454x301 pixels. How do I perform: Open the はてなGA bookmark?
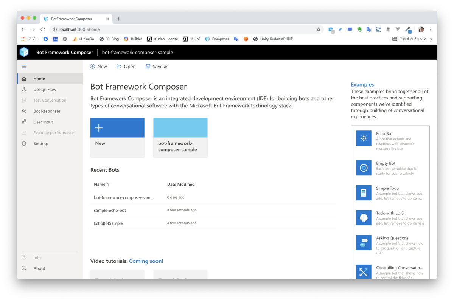click(x=83, y=39)
